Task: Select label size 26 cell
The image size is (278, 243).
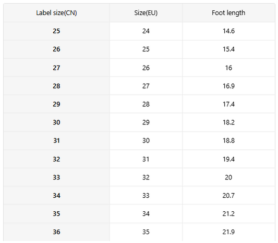Action: pos(56,49)
